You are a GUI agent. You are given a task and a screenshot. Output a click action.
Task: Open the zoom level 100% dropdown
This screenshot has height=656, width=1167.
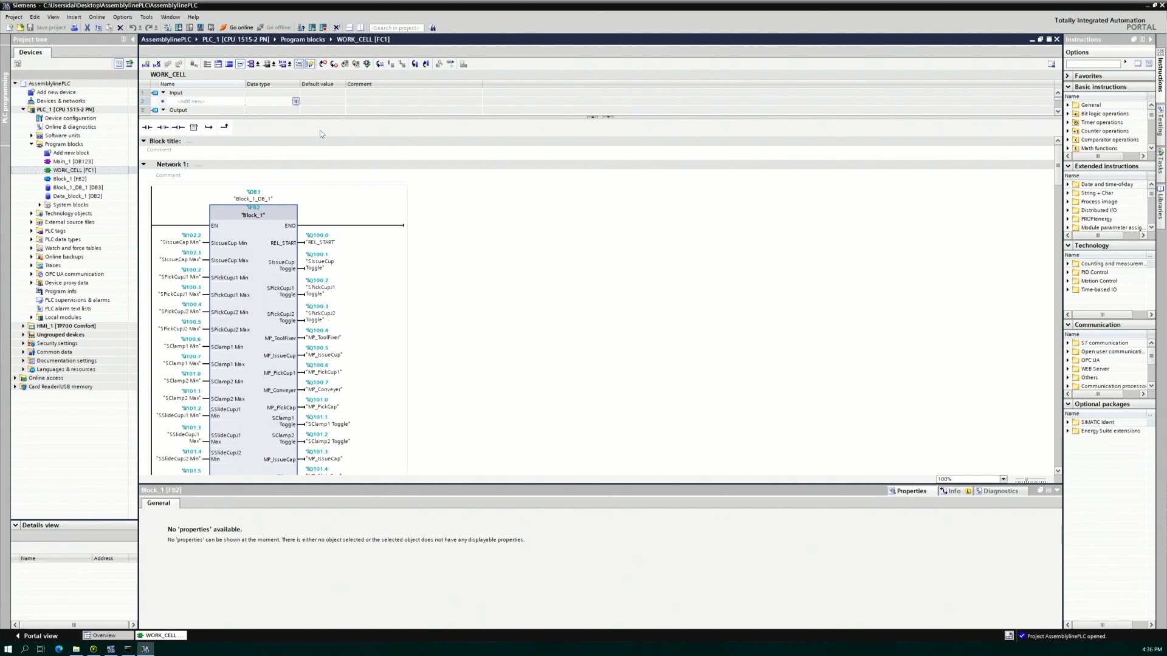pos(1003,479)
